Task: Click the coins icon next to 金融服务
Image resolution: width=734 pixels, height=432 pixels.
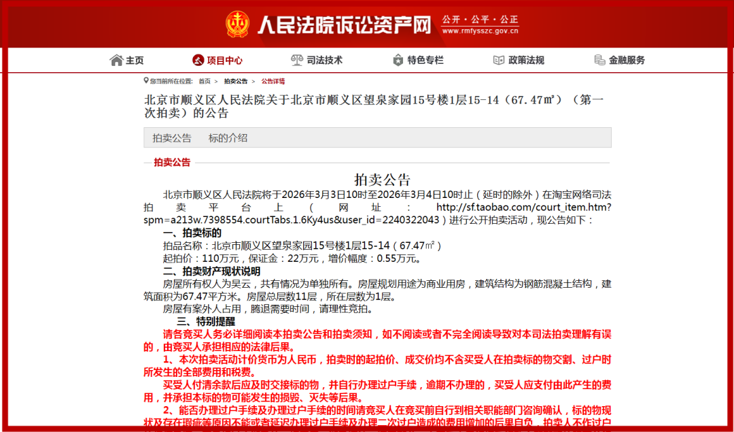Action: tap(599, 60)
